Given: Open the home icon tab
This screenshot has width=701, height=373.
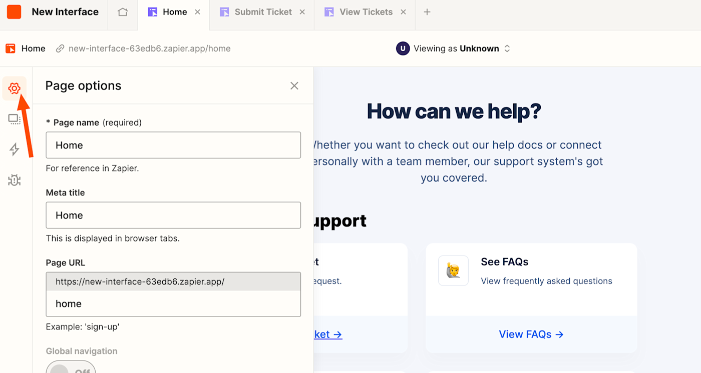Looking at the screenshot, I should (x=123, y=12).
